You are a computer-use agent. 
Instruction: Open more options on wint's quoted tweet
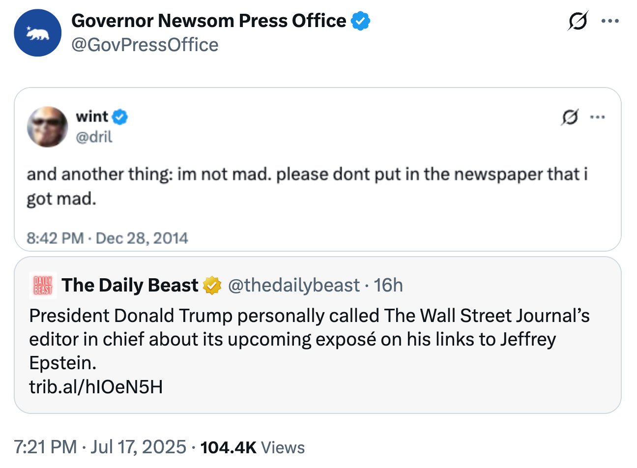(597, 117)
